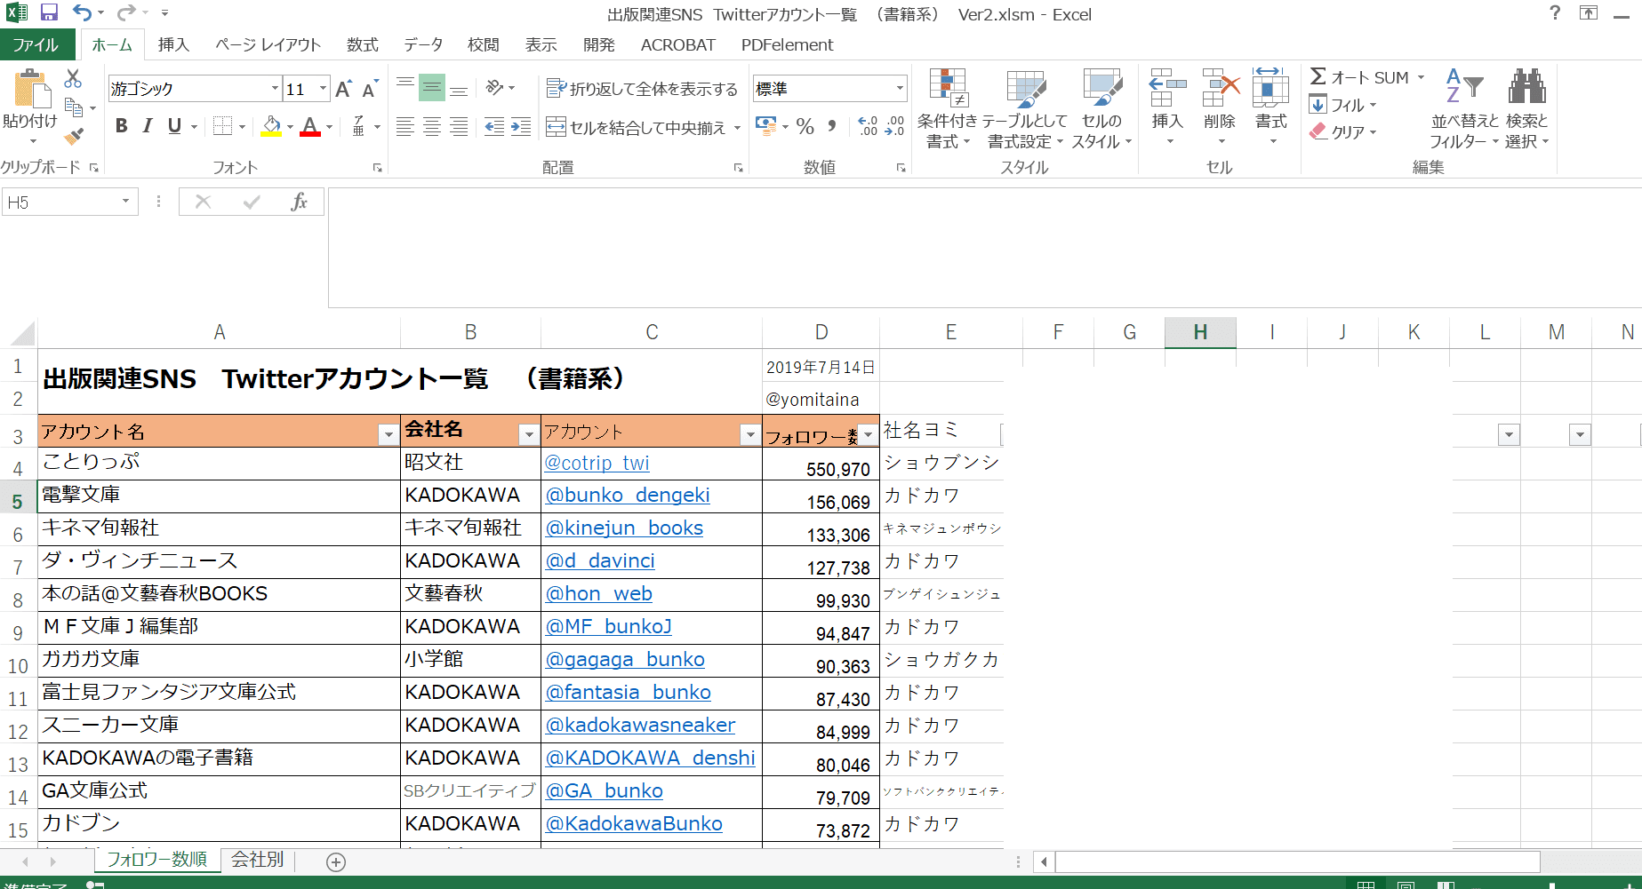The height and width of the screenshot is (889, 1642).
Task: Open the @bunko_dengeki link
Action: click(x=628, y=495)
